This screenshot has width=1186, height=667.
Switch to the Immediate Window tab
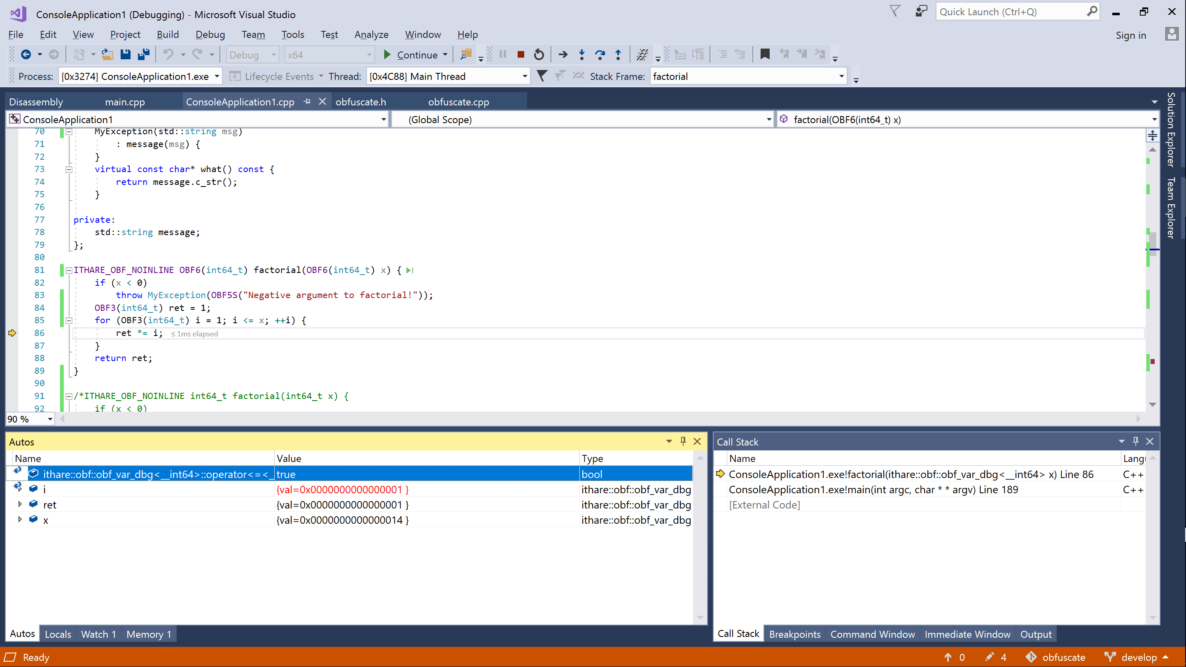[x=967, y=634]
